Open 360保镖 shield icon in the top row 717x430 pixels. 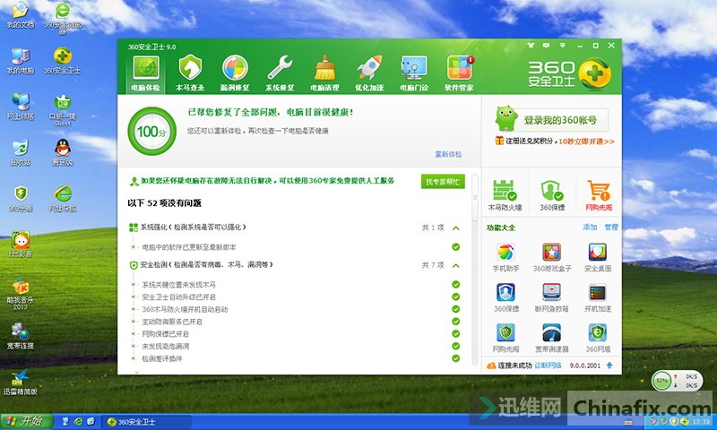(x=552, y=195)
